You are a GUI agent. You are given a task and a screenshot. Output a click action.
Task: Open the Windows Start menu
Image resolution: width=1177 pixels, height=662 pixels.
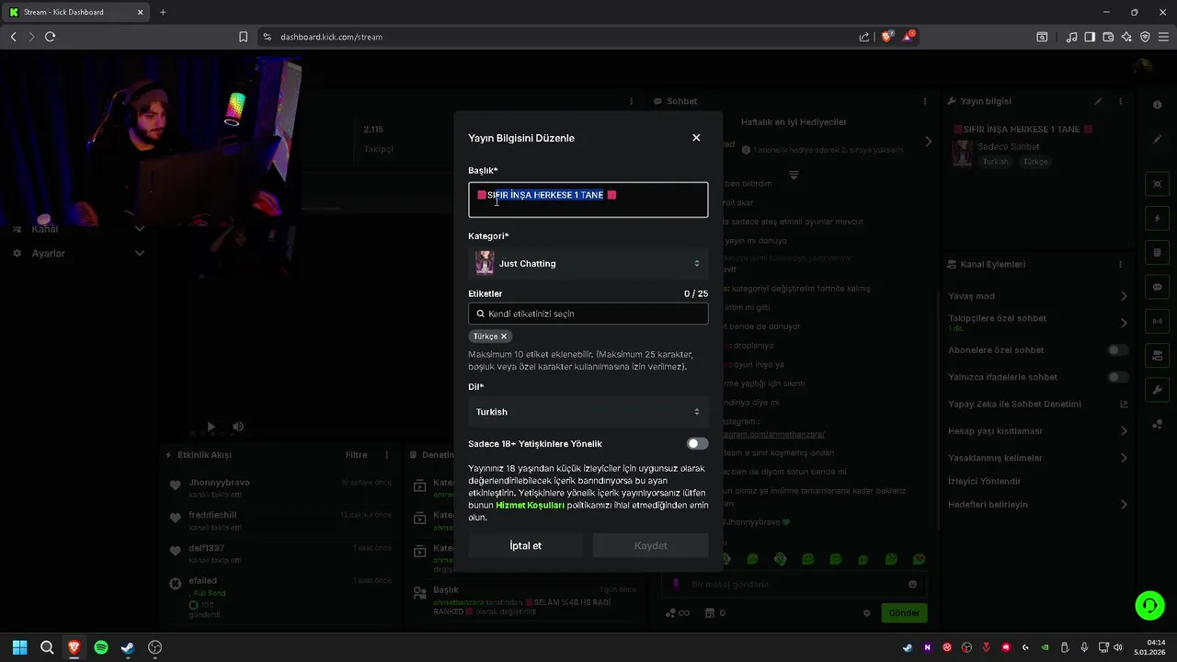[20, 647]
